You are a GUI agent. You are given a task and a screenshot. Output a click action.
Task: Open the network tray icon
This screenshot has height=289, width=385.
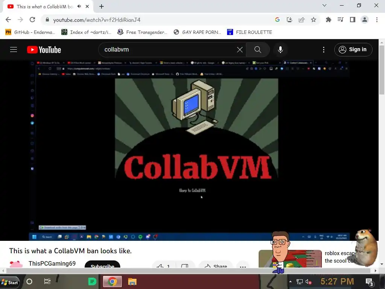pyautogui.click(x=300, y=281)
